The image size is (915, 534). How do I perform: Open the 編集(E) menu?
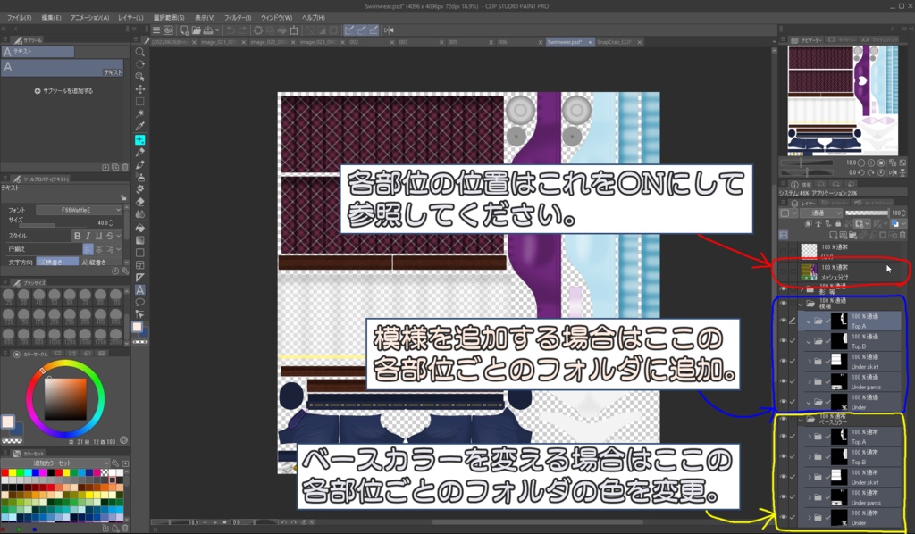(51, 18)
